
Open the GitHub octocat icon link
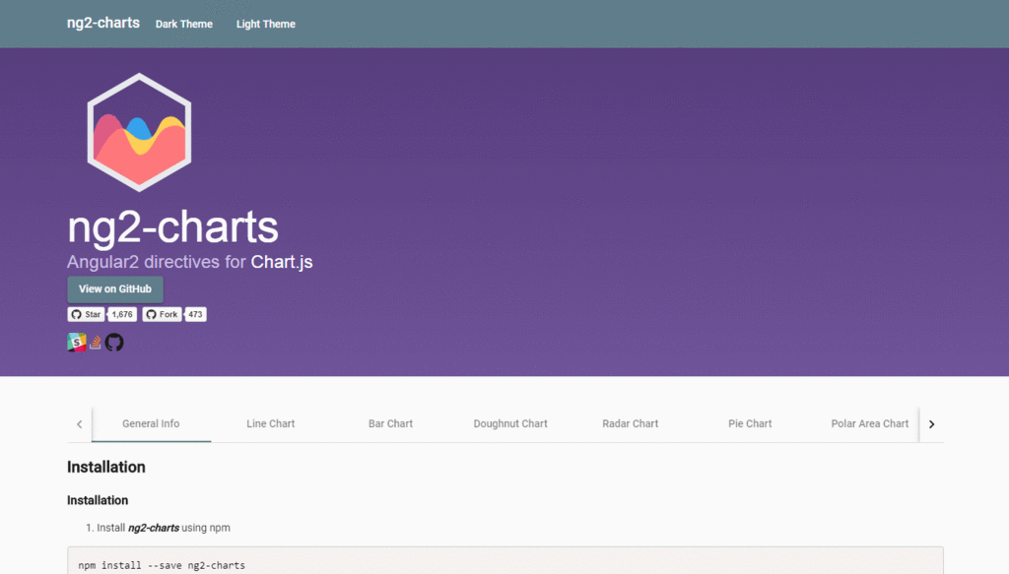tap(114, 343)
